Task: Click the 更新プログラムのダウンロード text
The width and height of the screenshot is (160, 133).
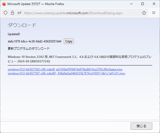Action: pos(29,48)
